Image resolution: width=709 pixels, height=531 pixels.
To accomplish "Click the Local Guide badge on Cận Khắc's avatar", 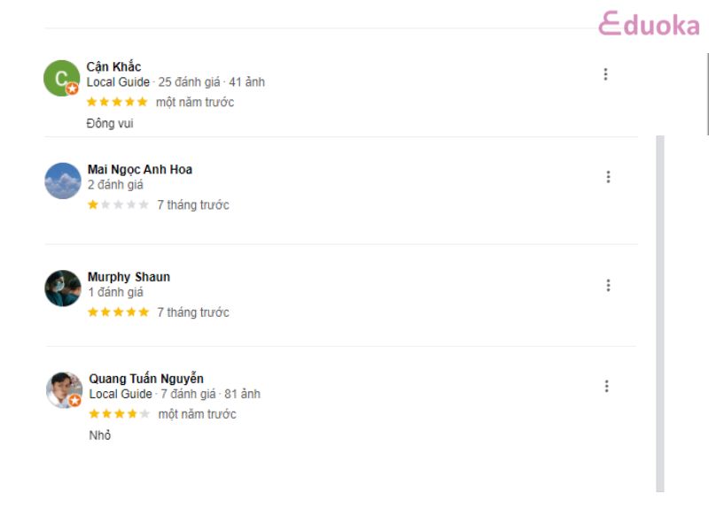I will (73, 89).
